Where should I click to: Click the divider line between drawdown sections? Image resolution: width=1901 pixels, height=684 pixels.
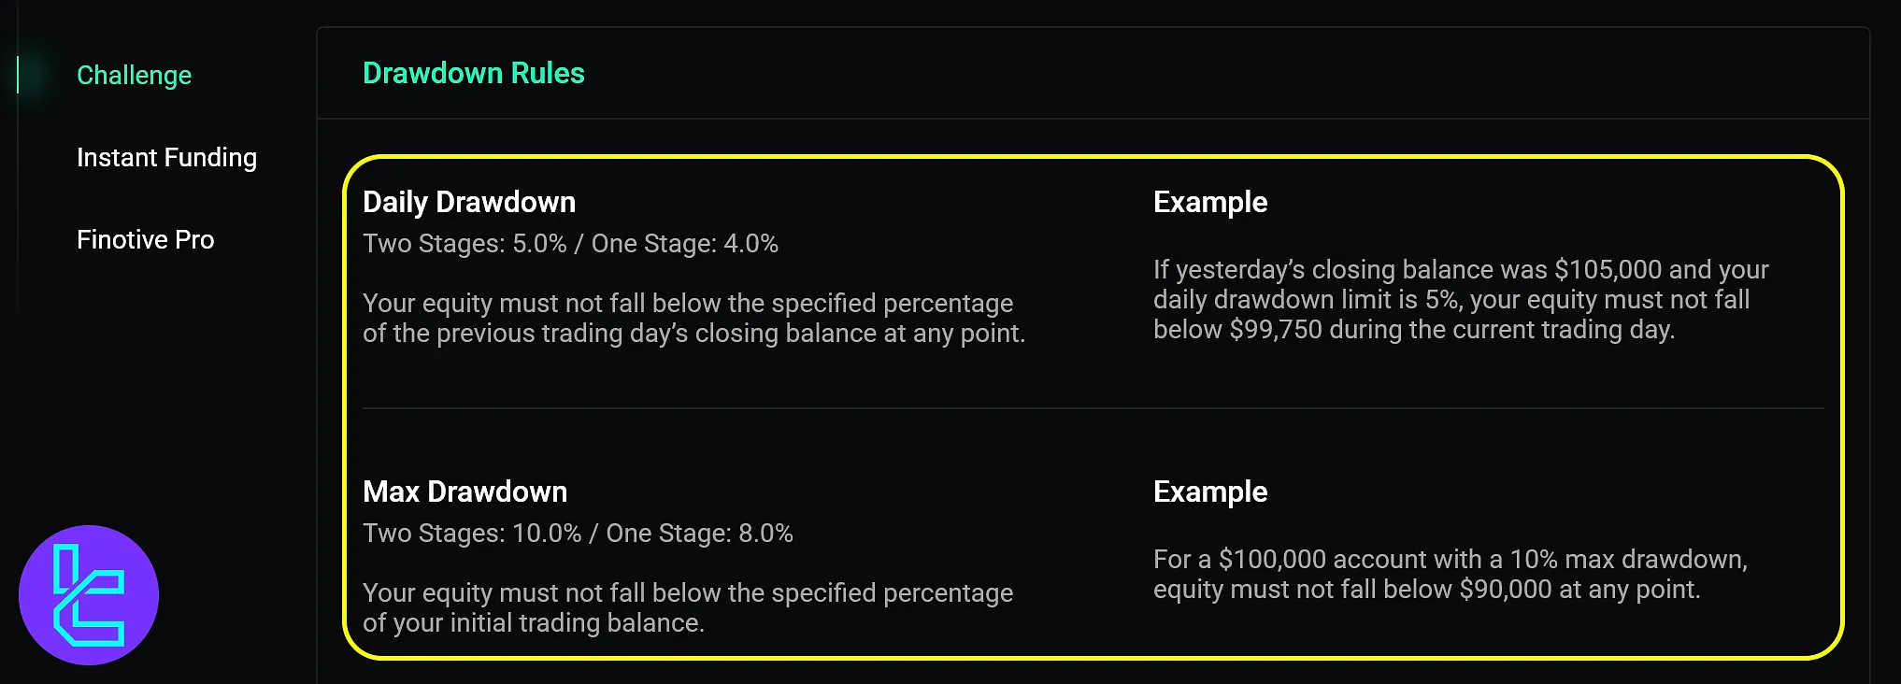coord(1093,408)
